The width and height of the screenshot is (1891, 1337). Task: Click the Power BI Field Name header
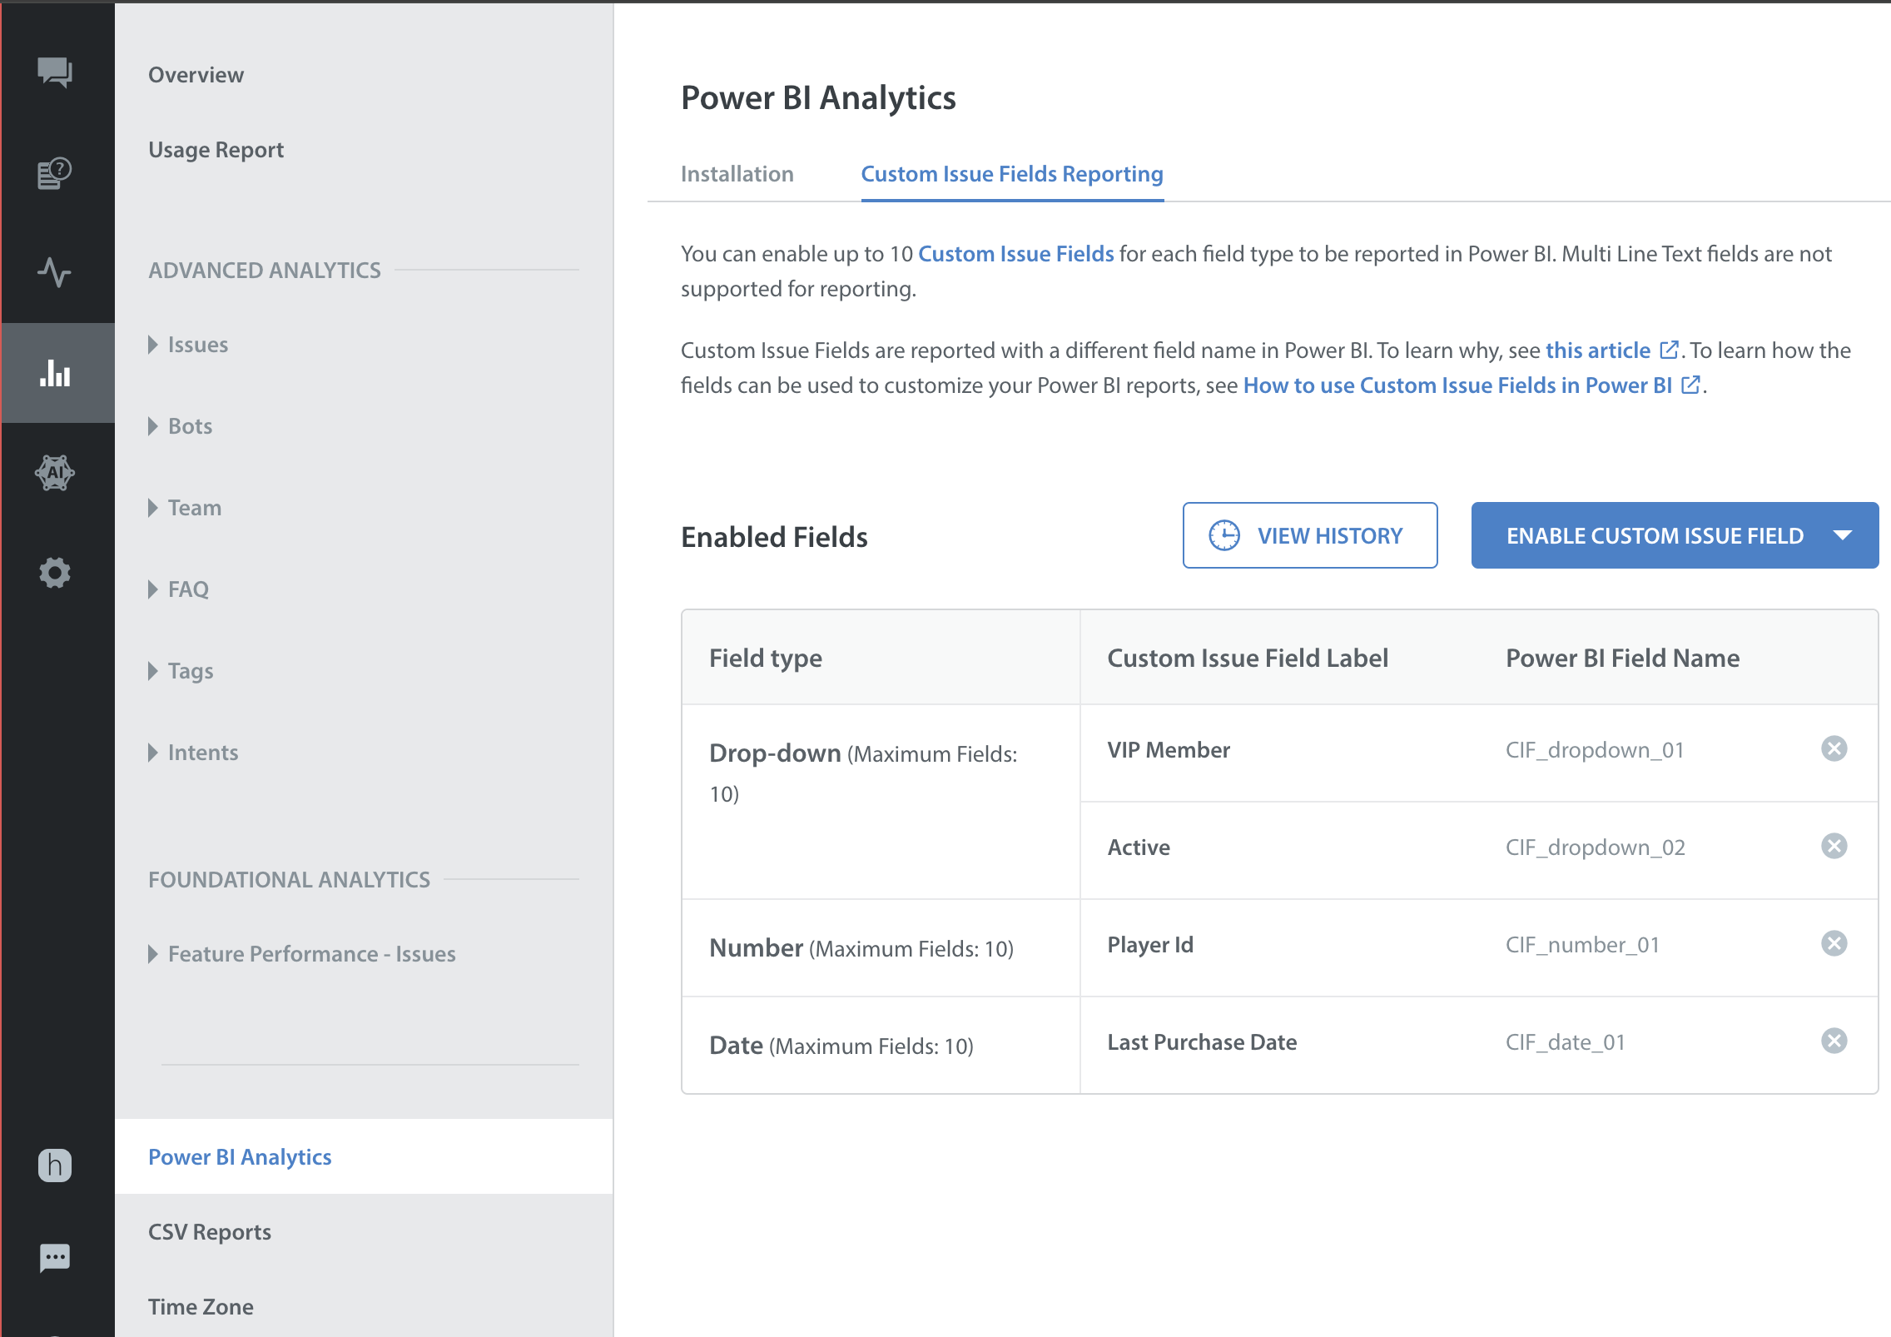[1623, 659]
